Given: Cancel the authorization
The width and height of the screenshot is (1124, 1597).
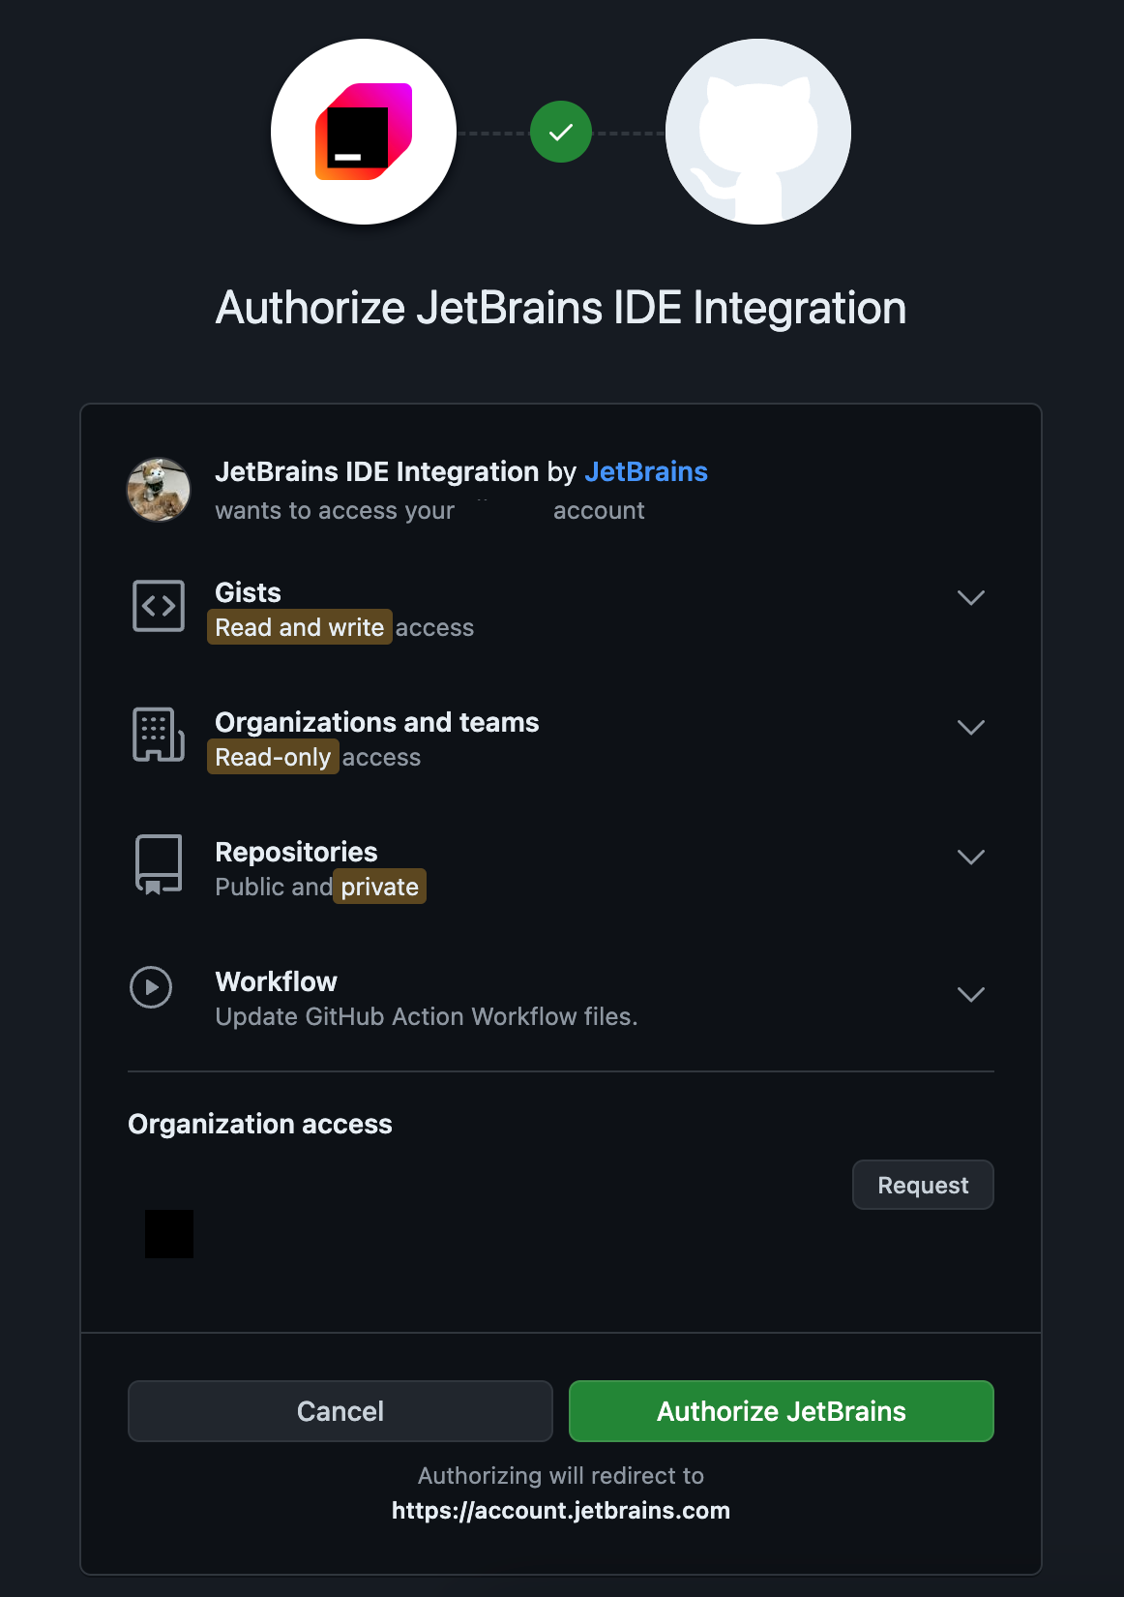Looking at the screenshot, I should tap(340, 1411).
